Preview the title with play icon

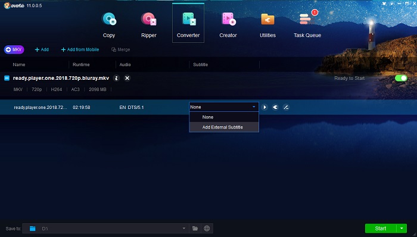pyautogui.click(x=264, y=107)
